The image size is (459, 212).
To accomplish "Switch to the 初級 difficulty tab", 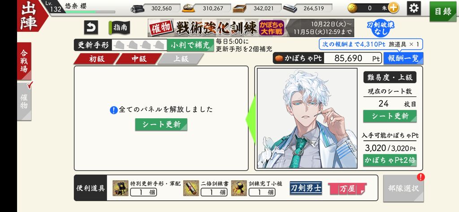I will click(x=97, y=59).
